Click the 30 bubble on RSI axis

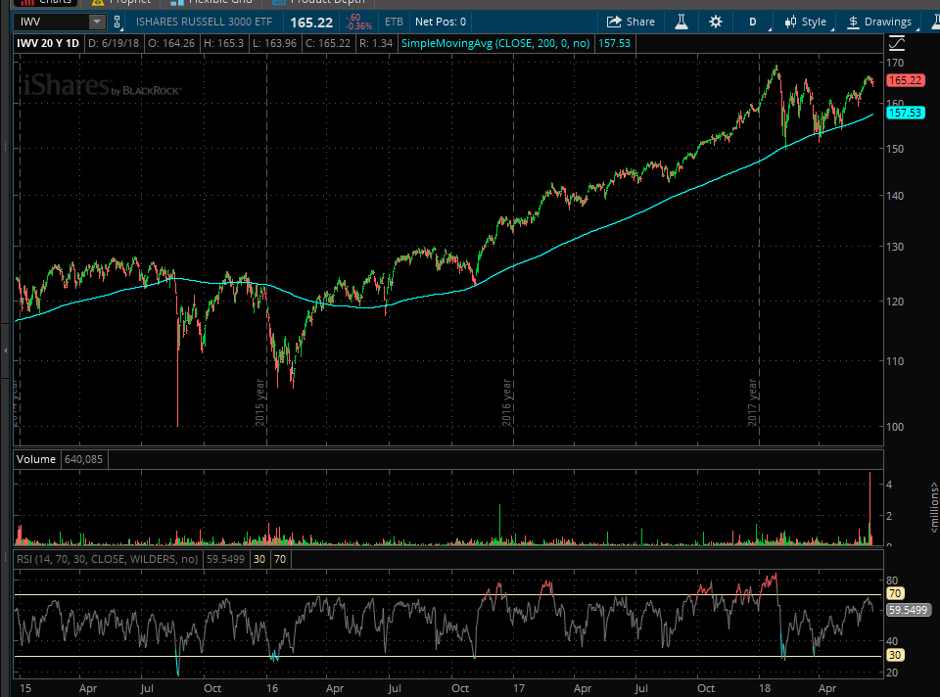pyautogui.click(x=894, y=655)
